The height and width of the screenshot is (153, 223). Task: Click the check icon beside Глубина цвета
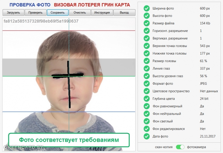[x=147, y=99]
